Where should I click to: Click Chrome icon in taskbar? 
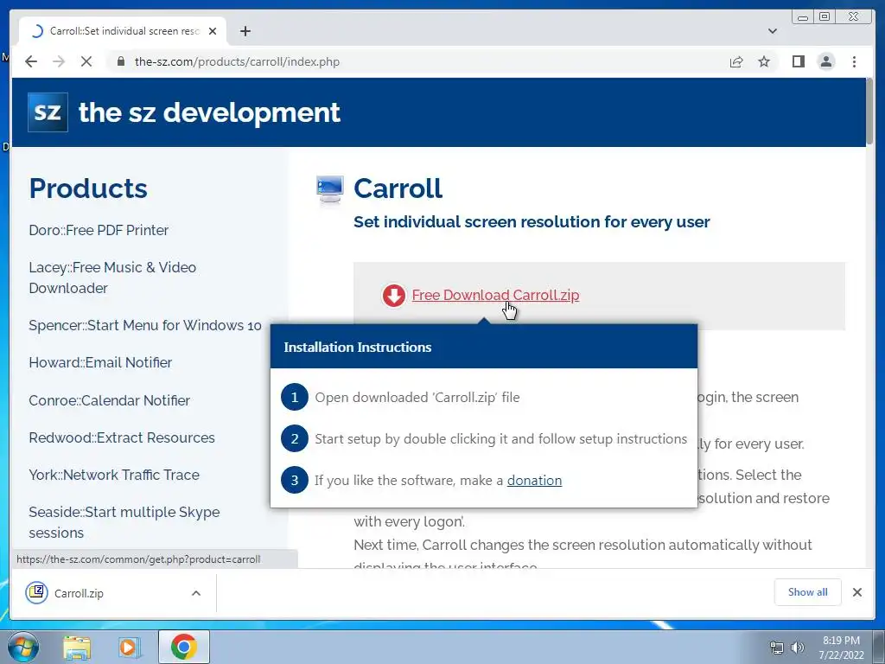[183, 647]
